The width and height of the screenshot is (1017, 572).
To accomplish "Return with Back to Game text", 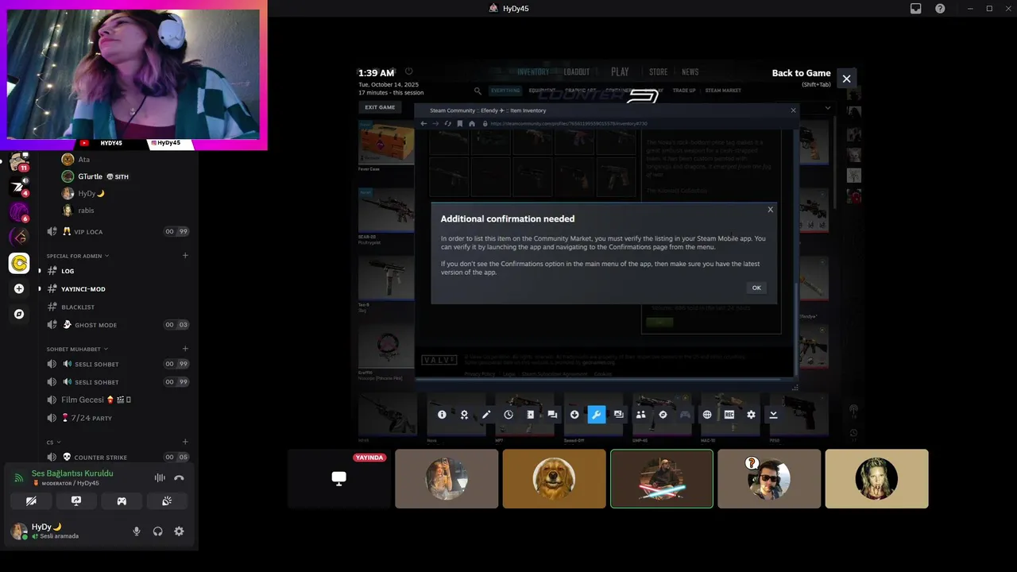I will [x=801, y=73].
